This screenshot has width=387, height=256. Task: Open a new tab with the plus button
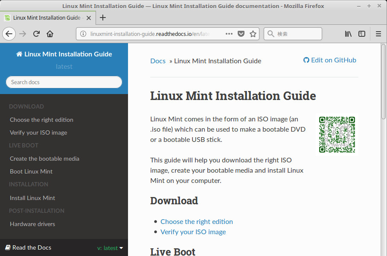click(103, 18)
